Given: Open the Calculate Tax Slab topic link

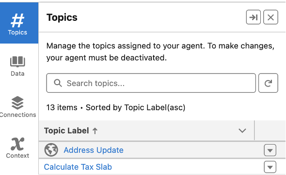Looking at the screenshot, I should [x=78, y=167].
